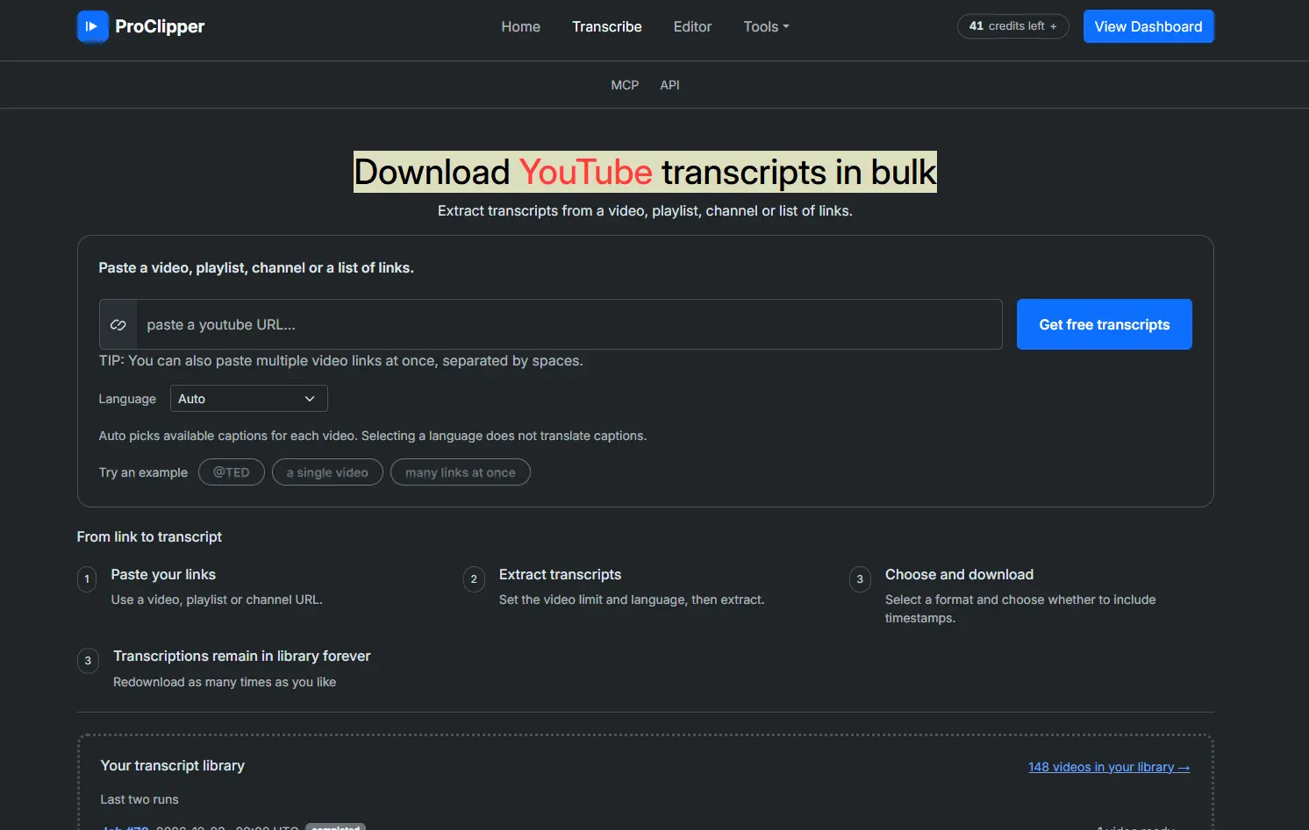Click the View Dashboard button

click(x=1148, y=26)
